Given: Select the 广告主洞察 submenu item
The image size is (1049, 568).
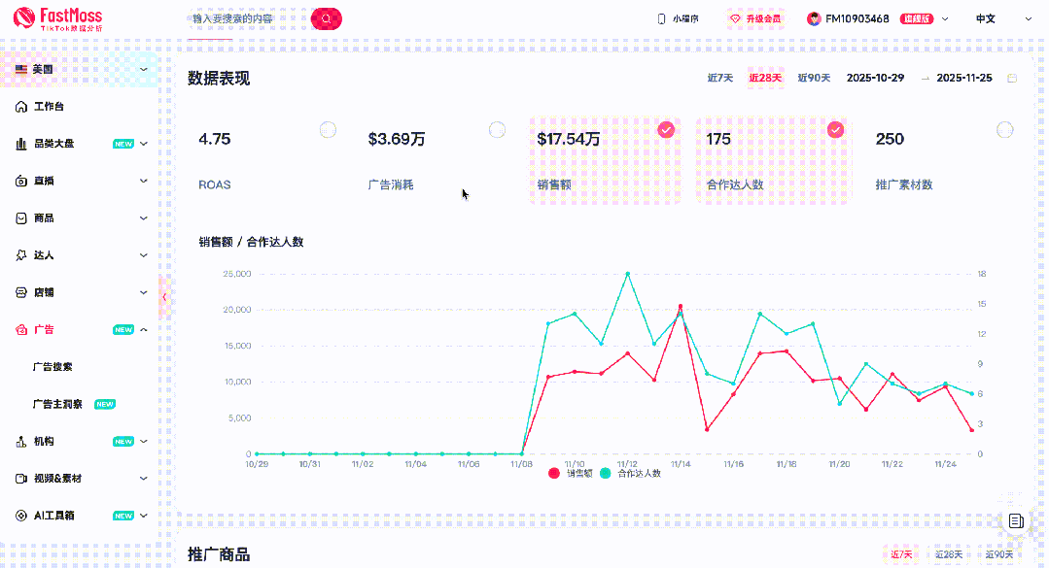Looking at the screenshot, I should tap(56, 403).
